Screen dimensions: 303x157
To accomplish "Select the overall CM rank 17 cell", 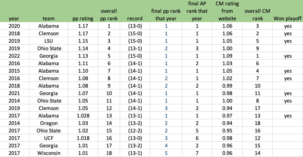I will point(257,108).
